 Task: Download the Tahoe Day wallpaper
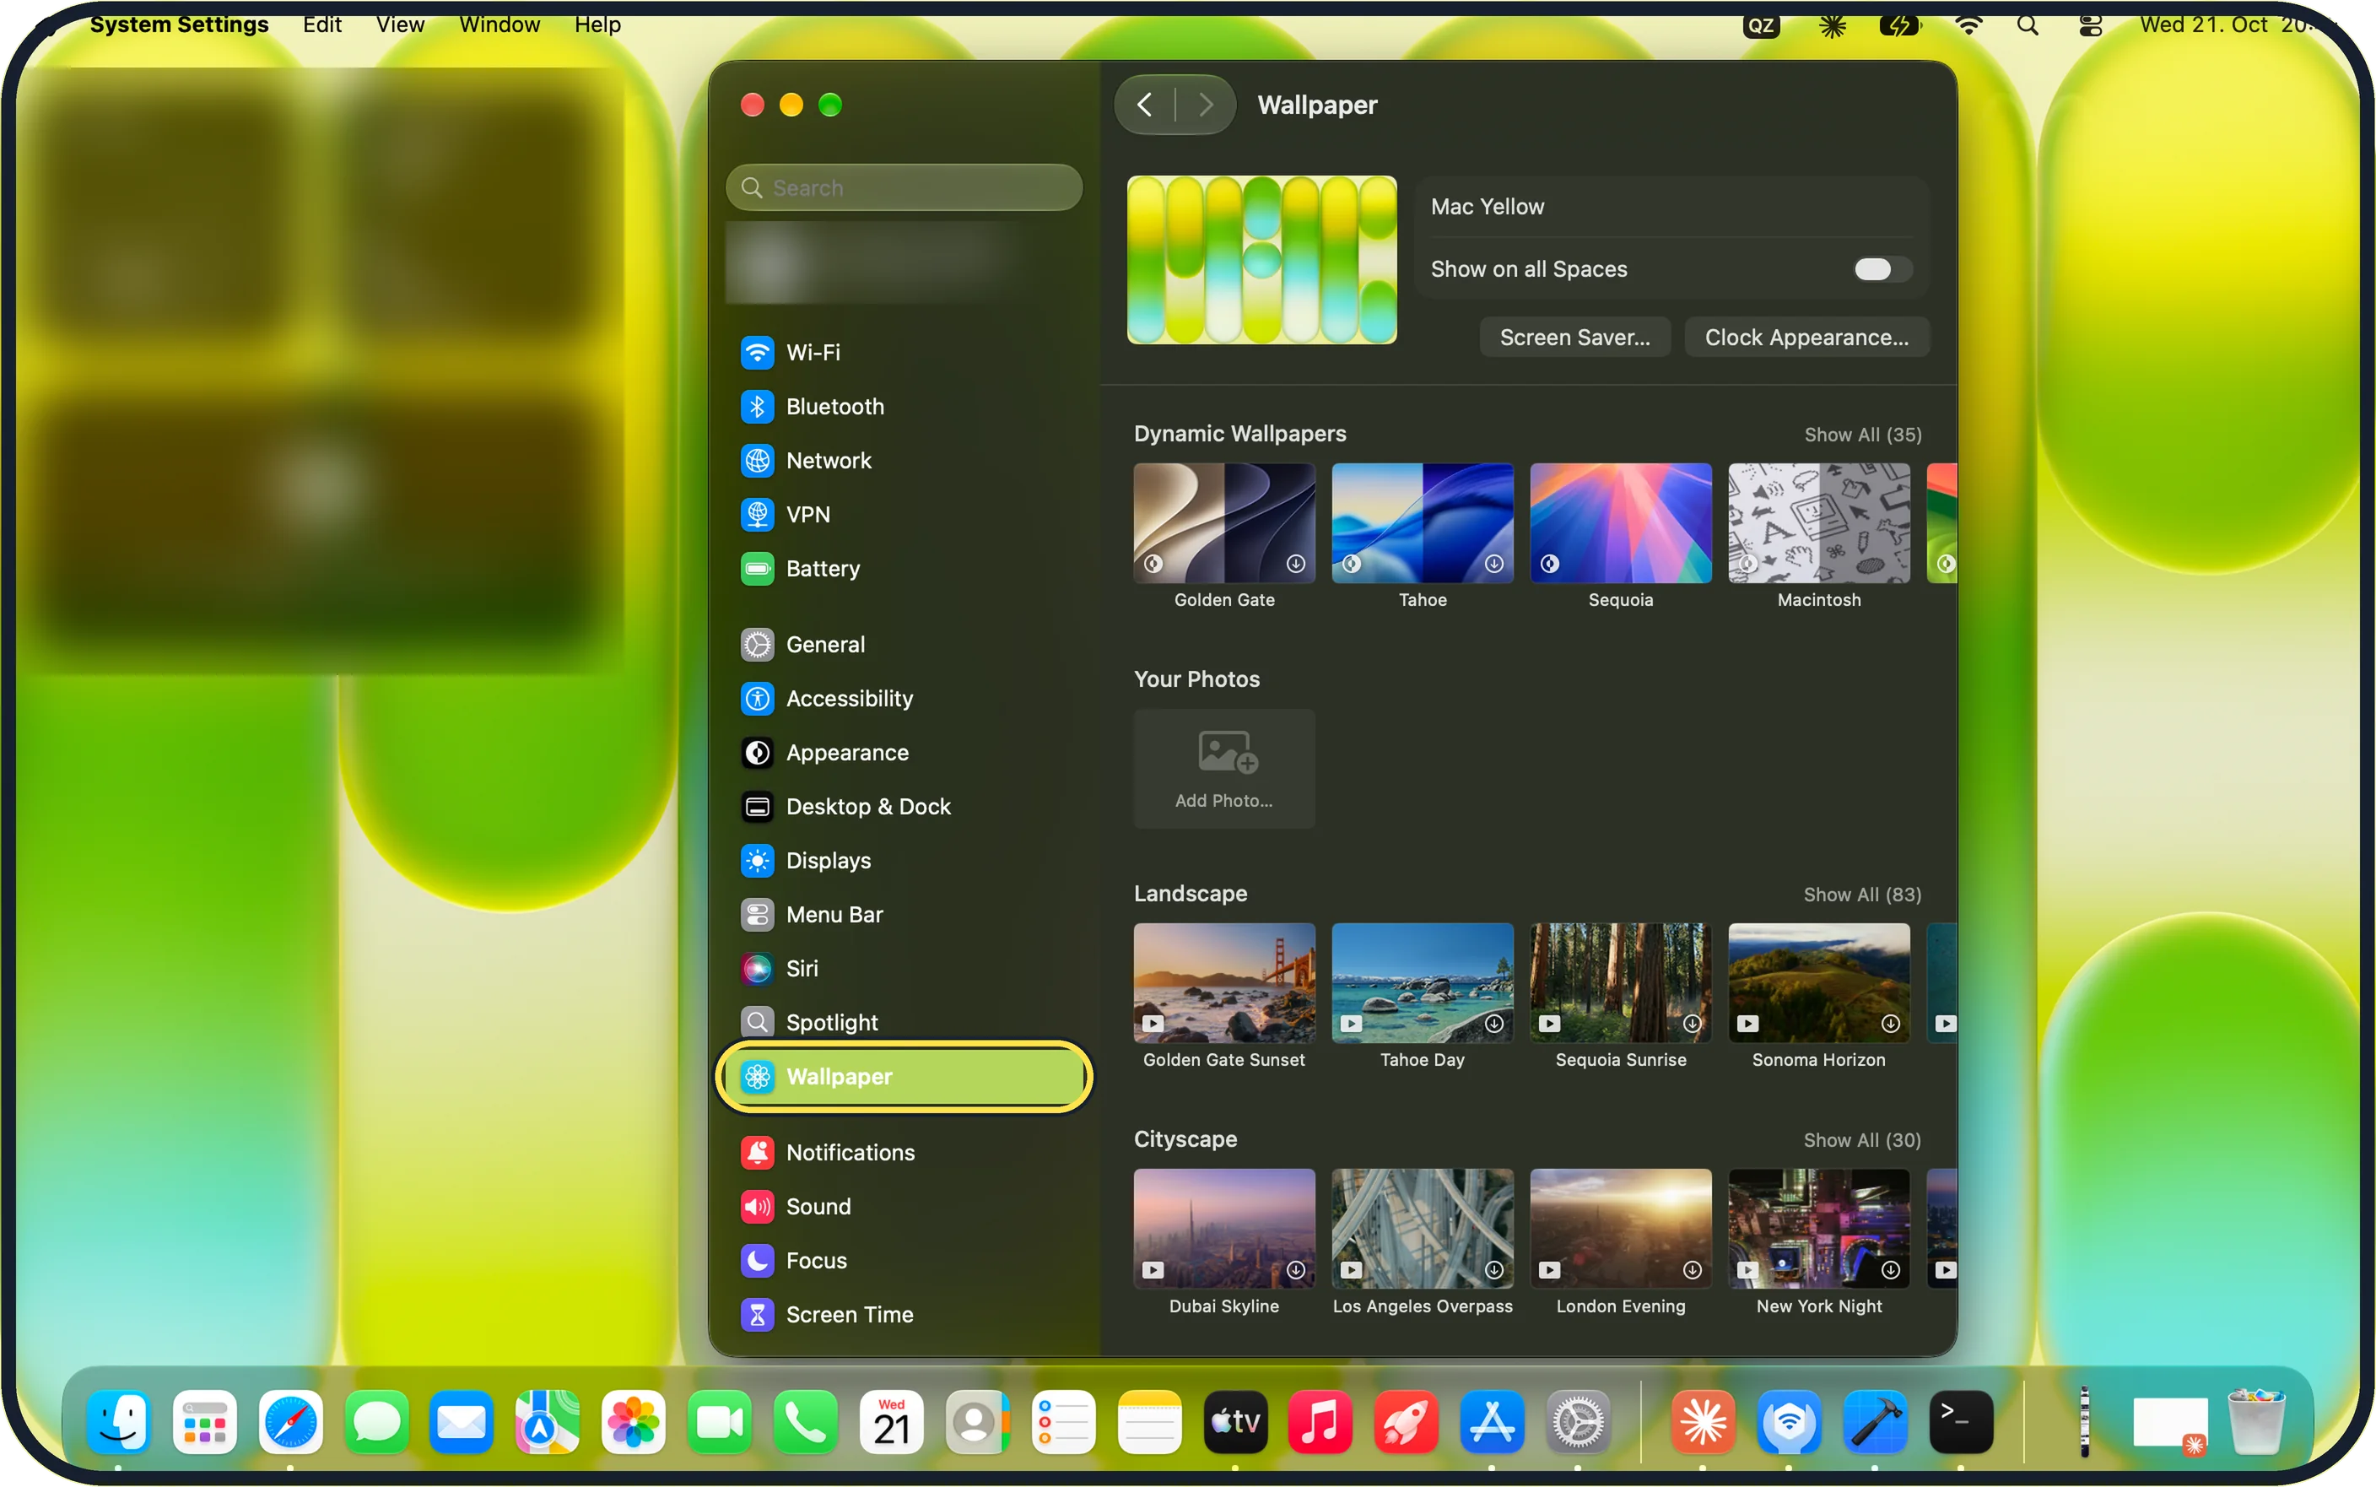(1494, 1024)
